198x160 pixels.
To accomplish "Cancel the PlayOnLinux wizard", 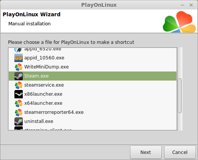I will (x=180, y=152).
